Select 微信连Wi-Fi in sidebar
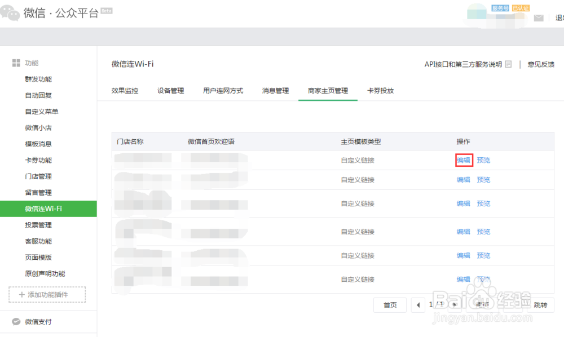564x337 pixels. [48, 209]
